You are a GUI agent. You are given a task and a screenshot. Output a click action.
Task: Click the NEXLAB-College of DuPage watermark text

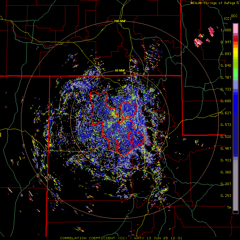coord(214,3)
